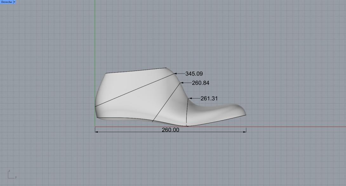
Task: Pick the leader arrow tip of 345.09
Action: 175,74
